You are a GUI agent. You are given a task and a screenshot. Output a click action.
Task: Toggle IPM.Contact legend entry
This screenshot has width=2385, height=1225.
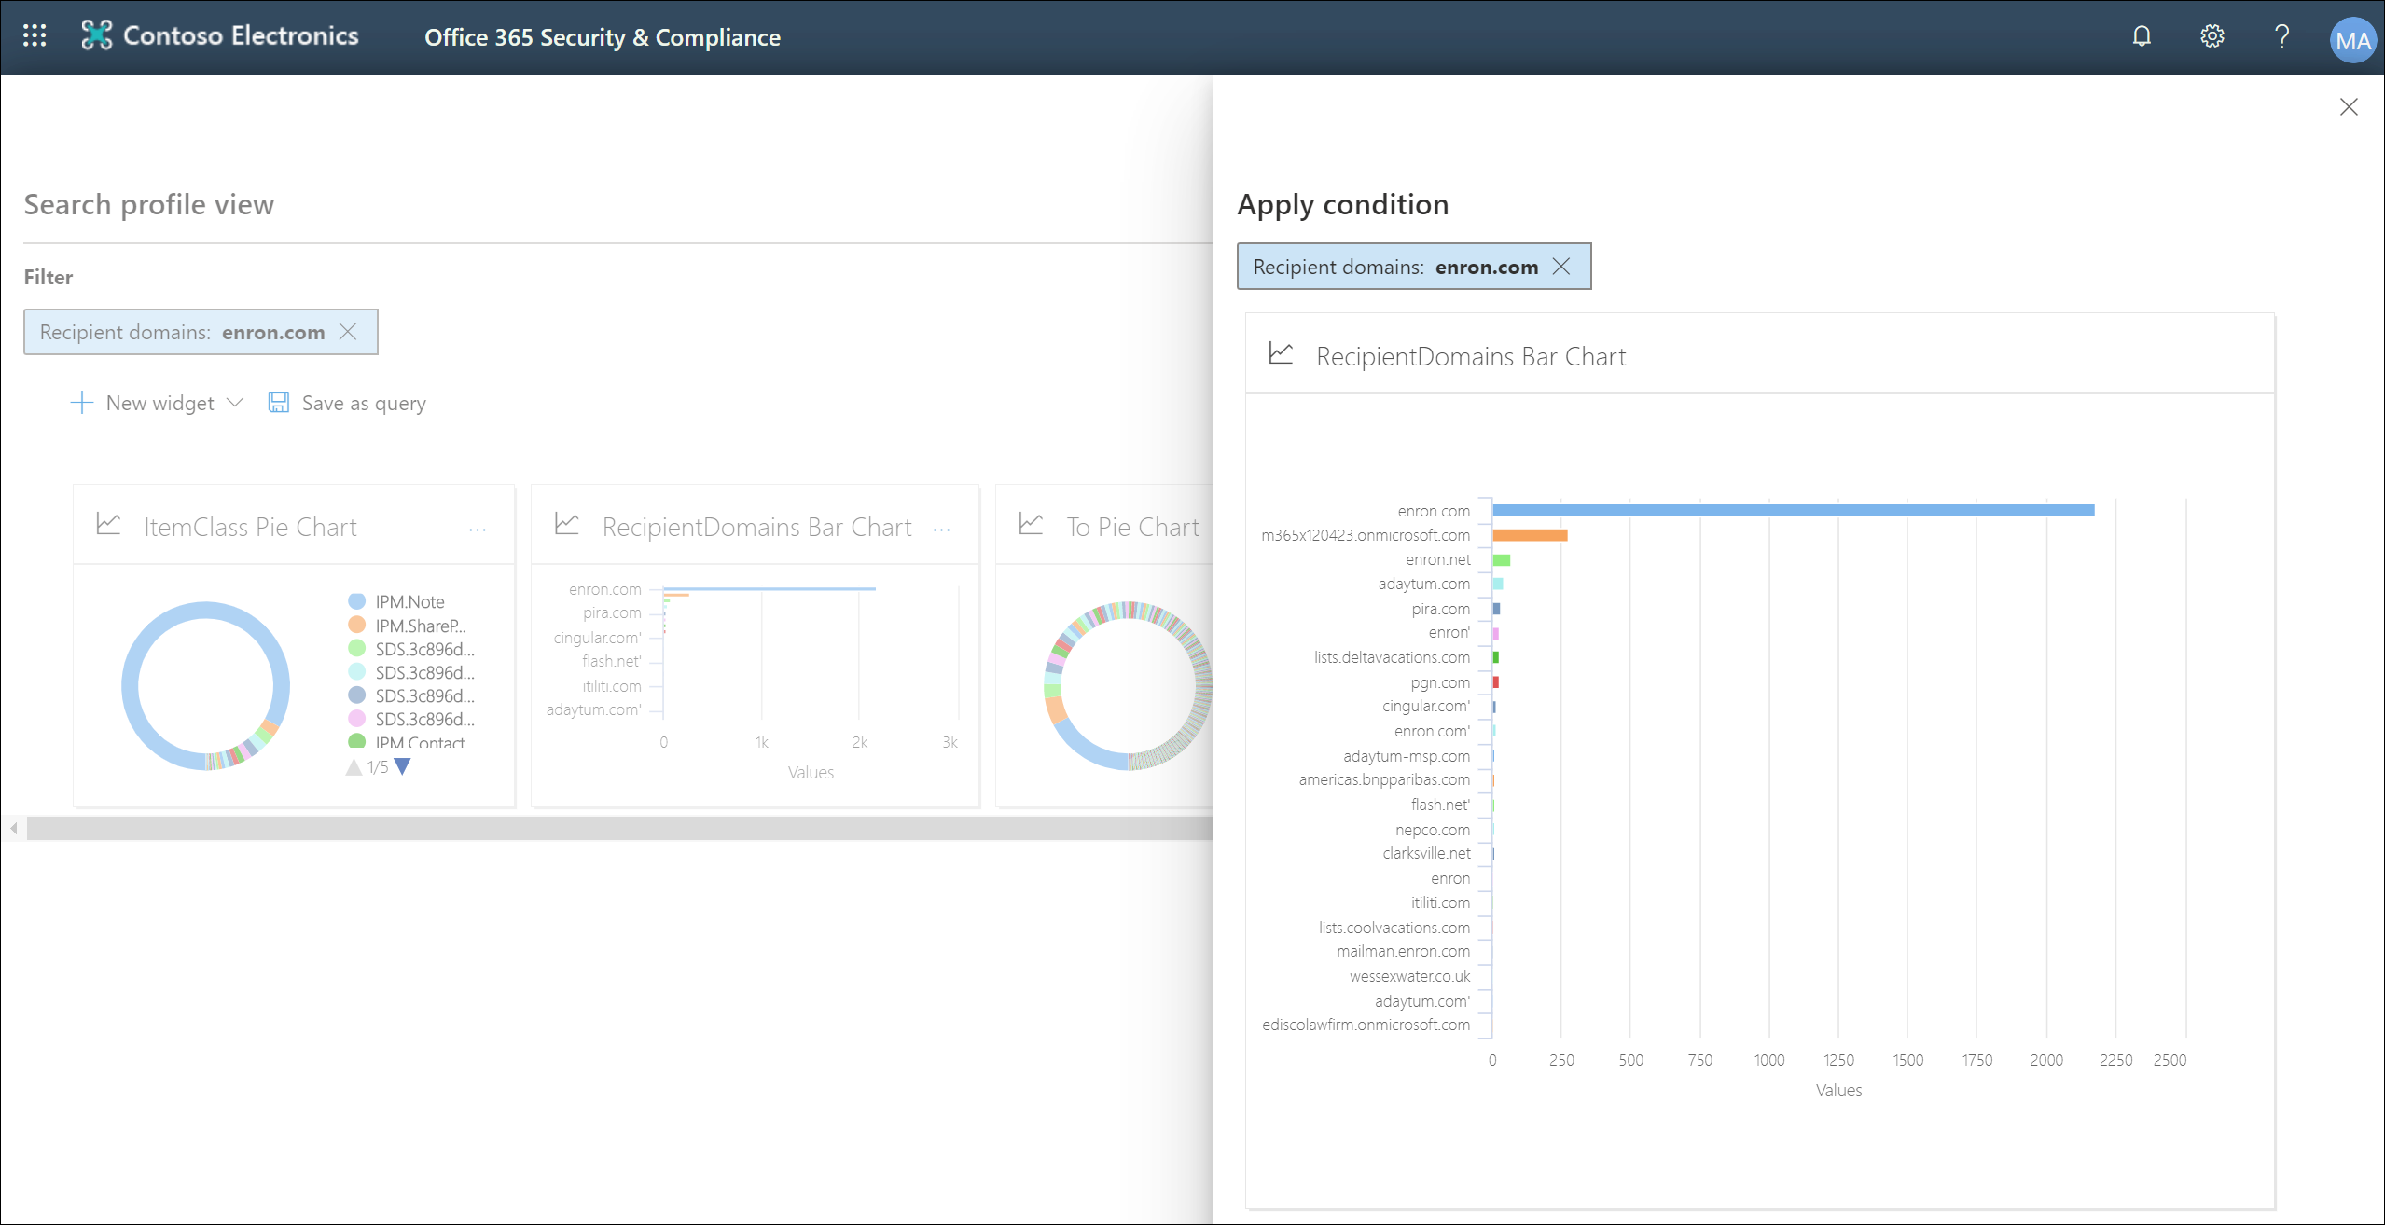click(407, 742)
